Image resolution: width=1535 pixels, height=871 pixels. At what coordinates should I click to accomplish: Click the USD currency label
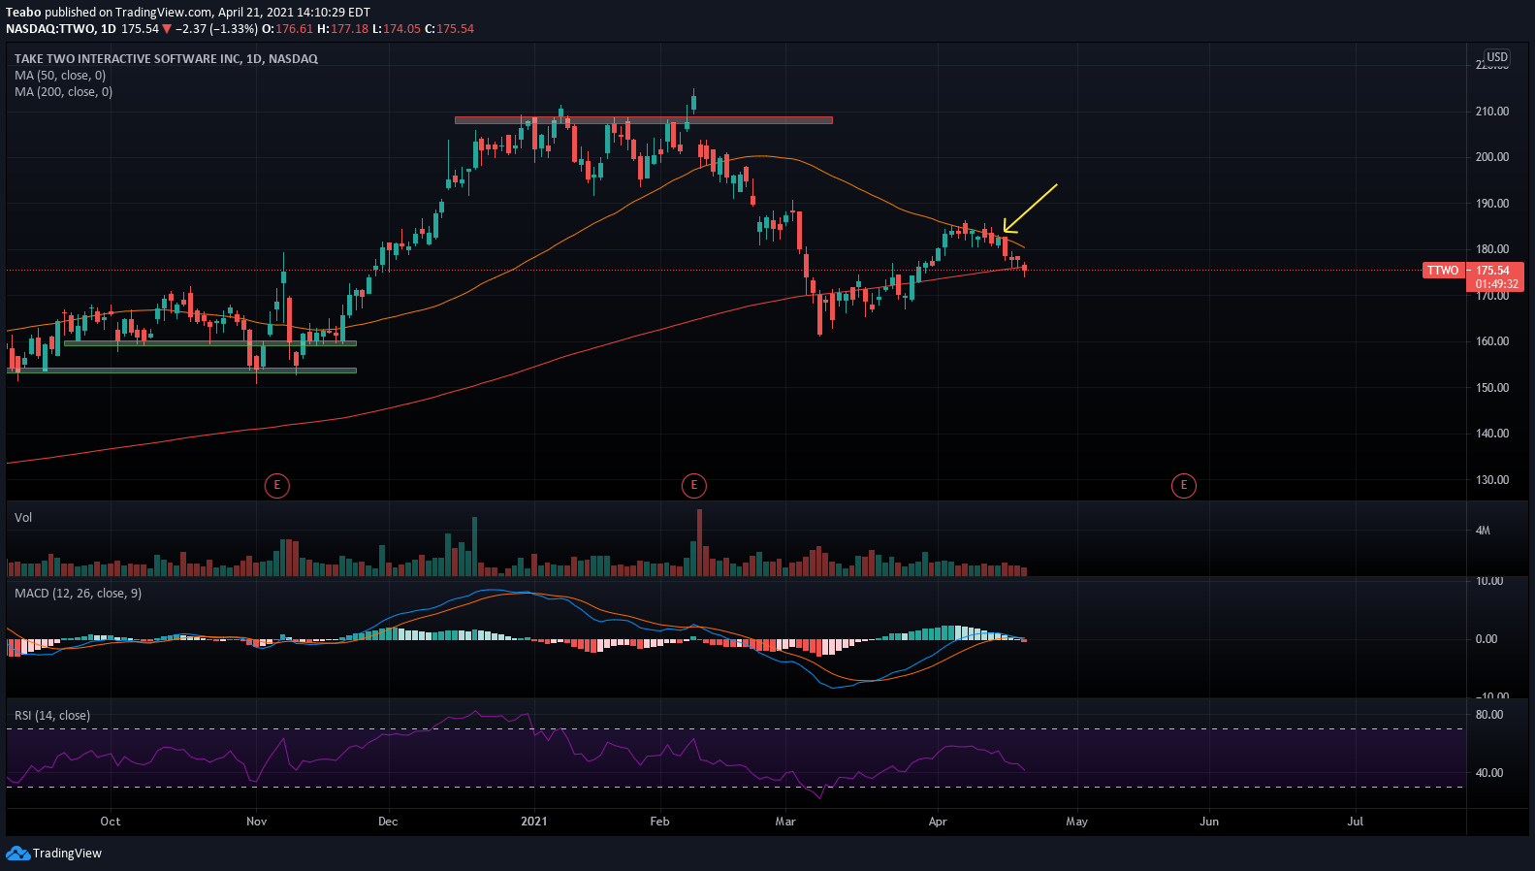click(1497, 57)
